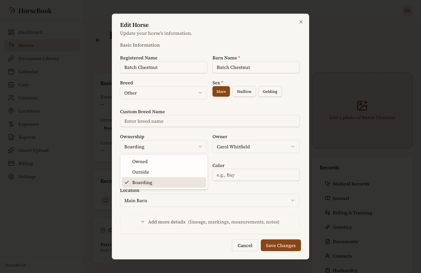This screenshot has height=273, width=421.
Task: Click the Reports chart icon
Action: click(x=11, y=137)
